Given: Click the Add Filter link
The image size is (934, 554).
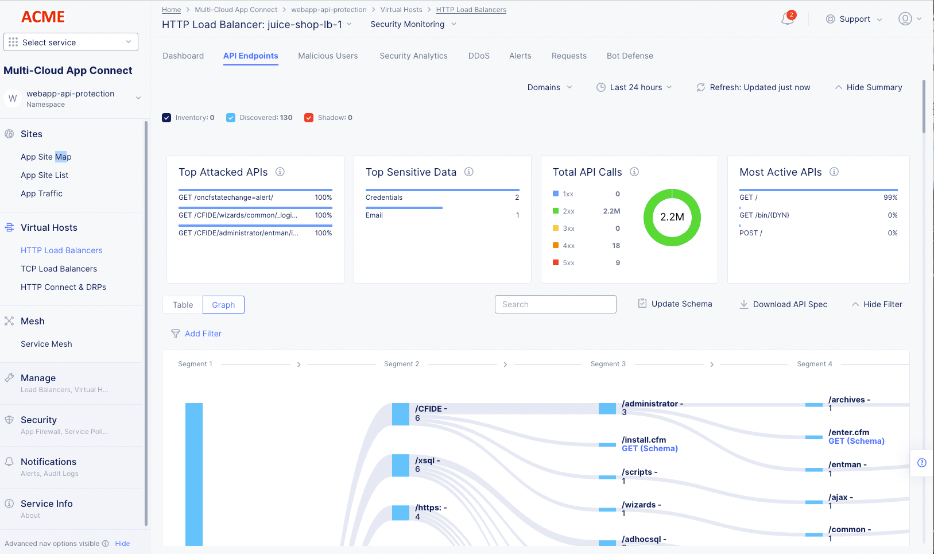Looking at the screenshot, I should pos(203,334).
